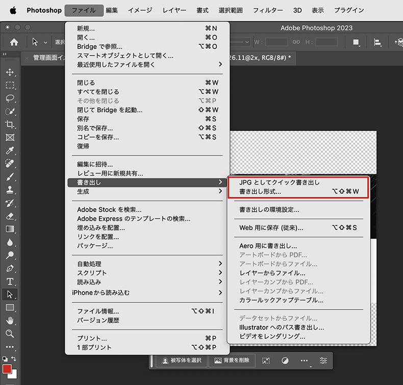Click the Home icon in options bar
This screenshot has height=385, width=403.
[14, 42]
